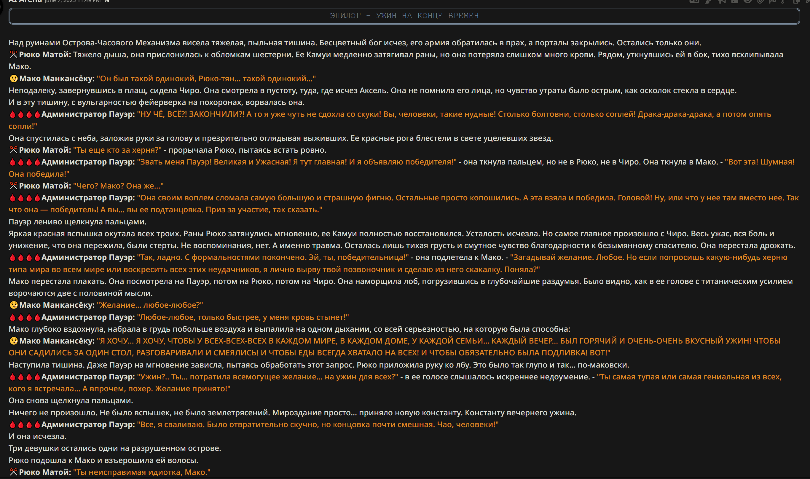
Task: Click the paperclip attachment icon above the message
Action: 760,1
